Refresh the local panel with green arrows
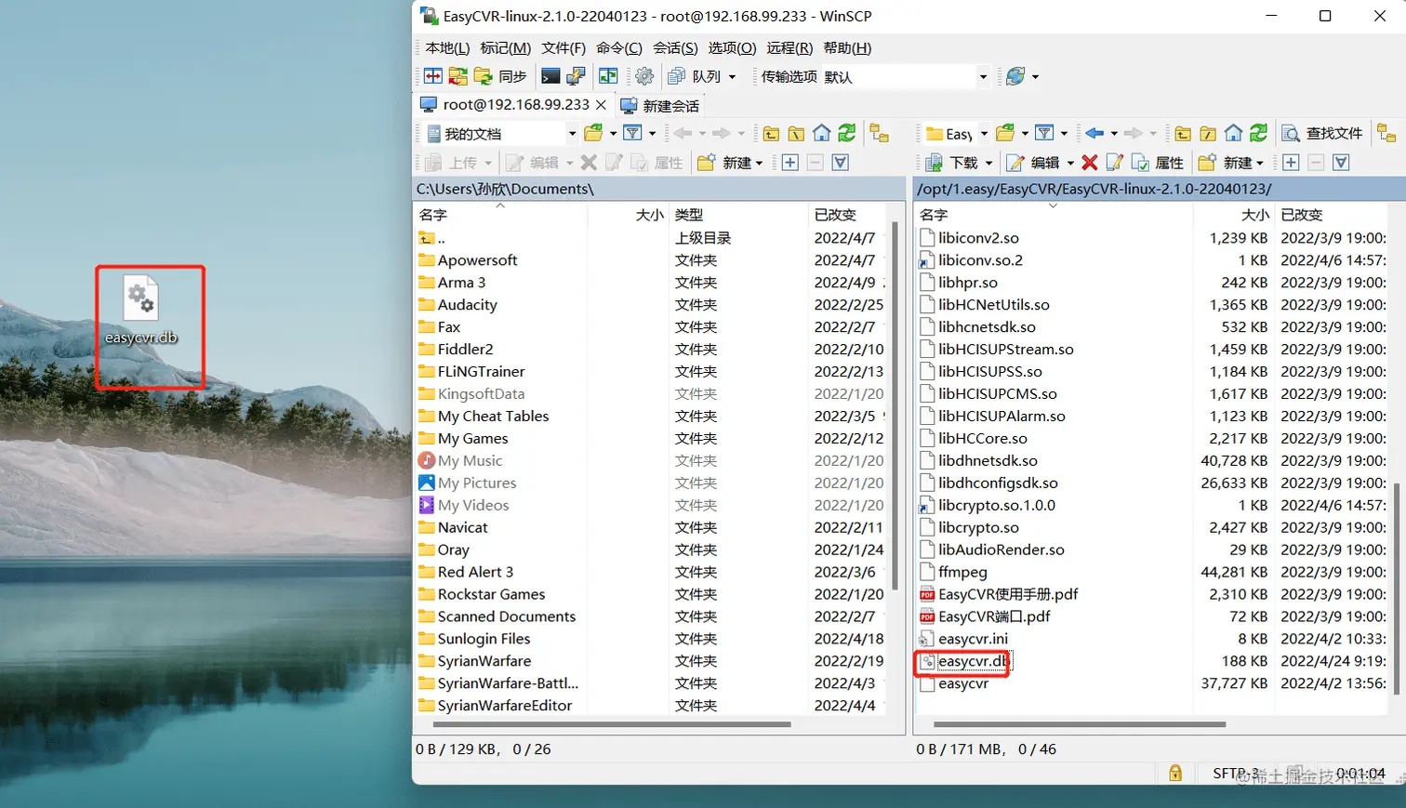Image resolution: width=1406 pixels, height=808 pixels. (x=847, y=134)
